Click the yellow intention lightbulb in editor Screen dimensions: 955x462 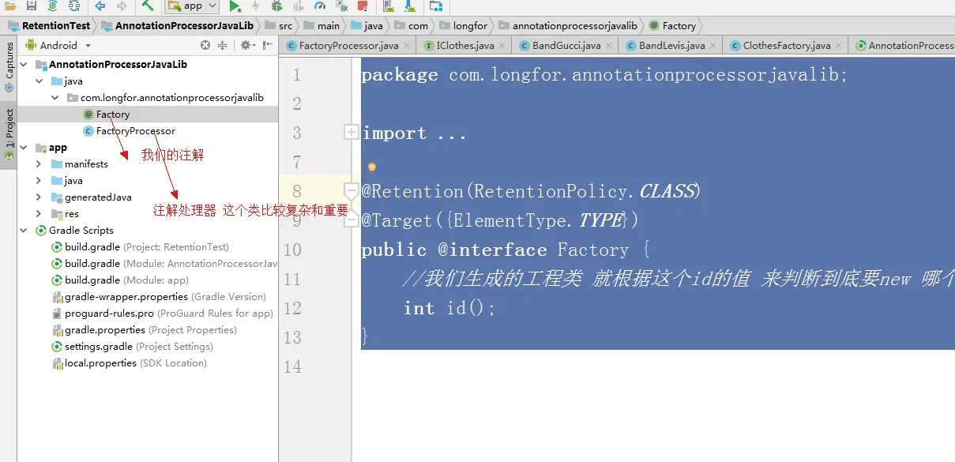[372, 167]
